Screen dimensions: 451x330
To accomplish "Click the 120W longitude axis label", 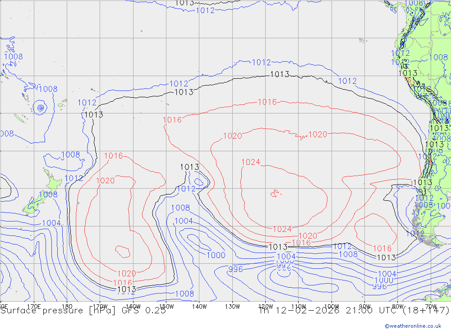I will pyautogui.click(x=266, y=307).
